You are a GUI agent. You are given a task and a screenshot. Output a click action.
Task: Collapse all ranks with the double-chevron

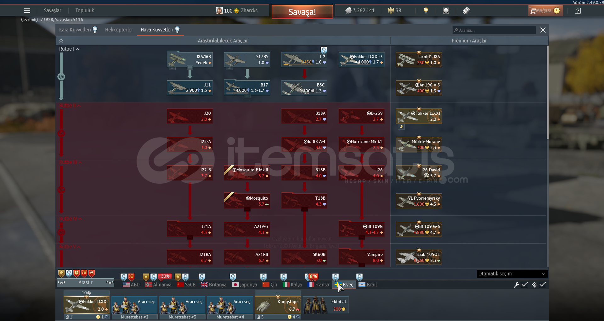[x=61, y=41]
